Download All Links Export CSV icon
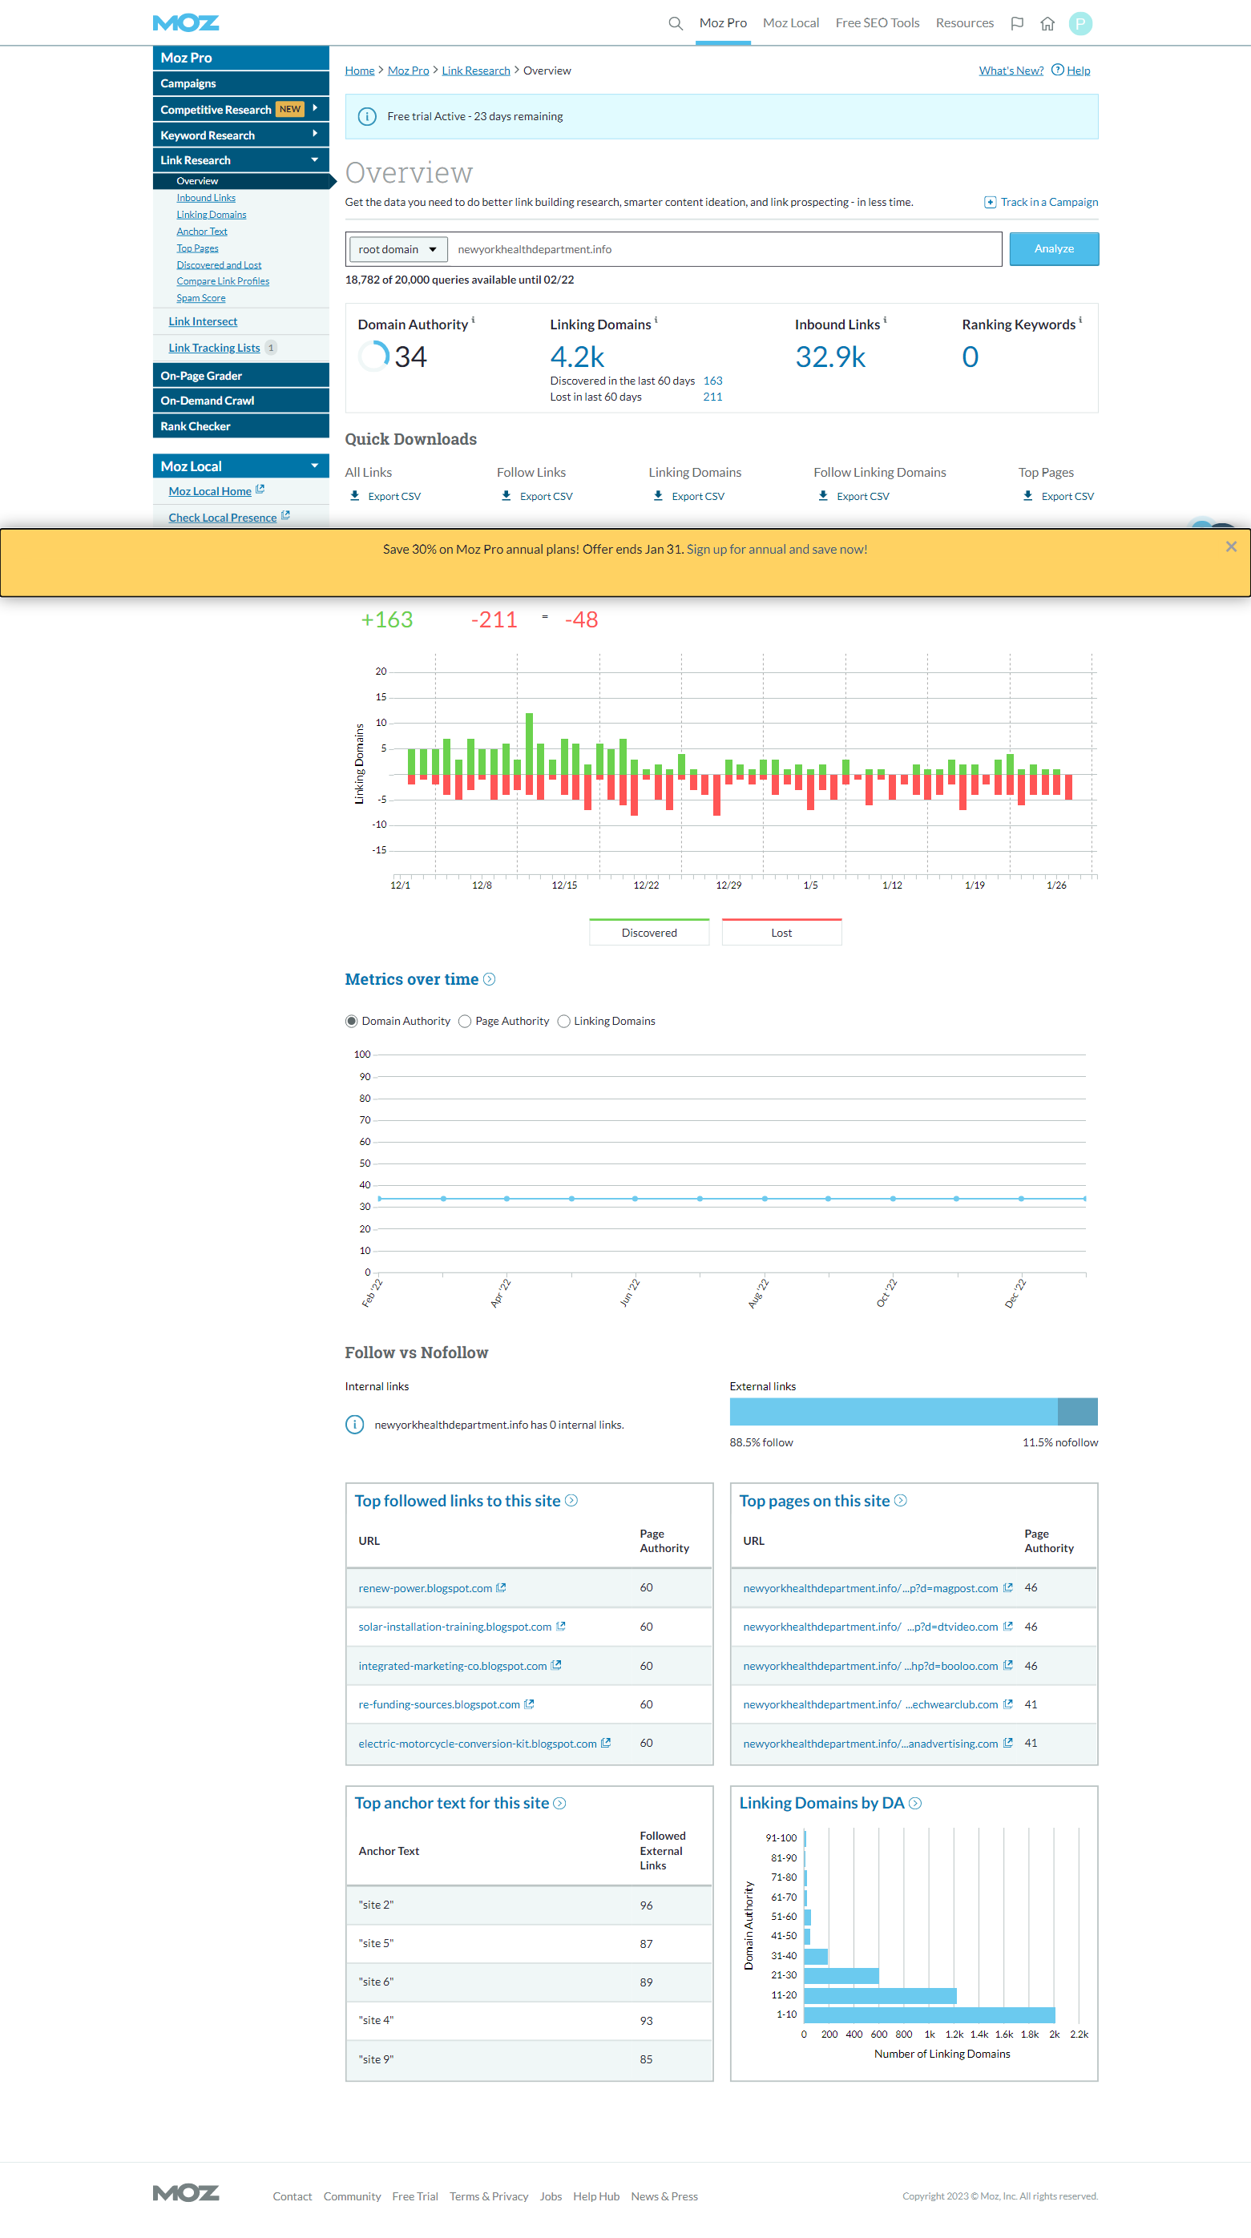1251x2238 pixels. coord(354,496)
